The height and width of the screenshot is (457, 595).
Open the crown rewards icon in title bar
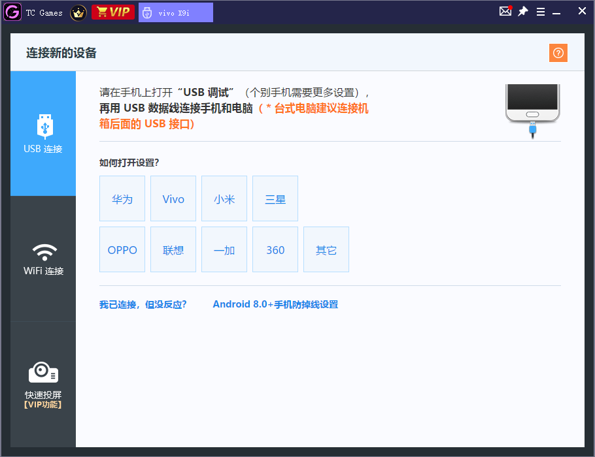(x=78, y=12)
